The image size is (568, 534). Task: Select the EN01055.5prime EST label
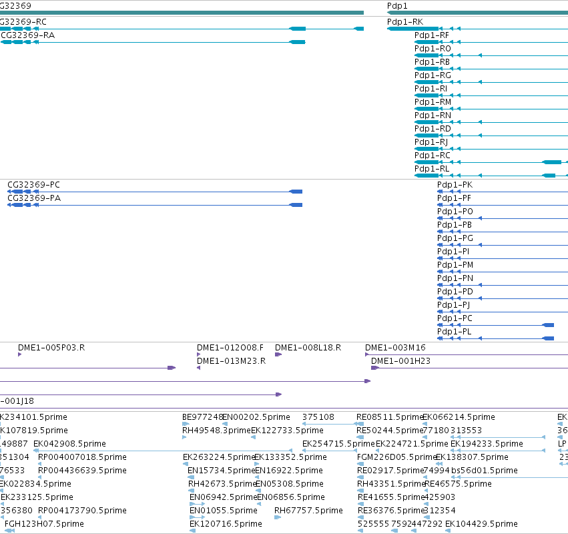click(x=223, y=511)
